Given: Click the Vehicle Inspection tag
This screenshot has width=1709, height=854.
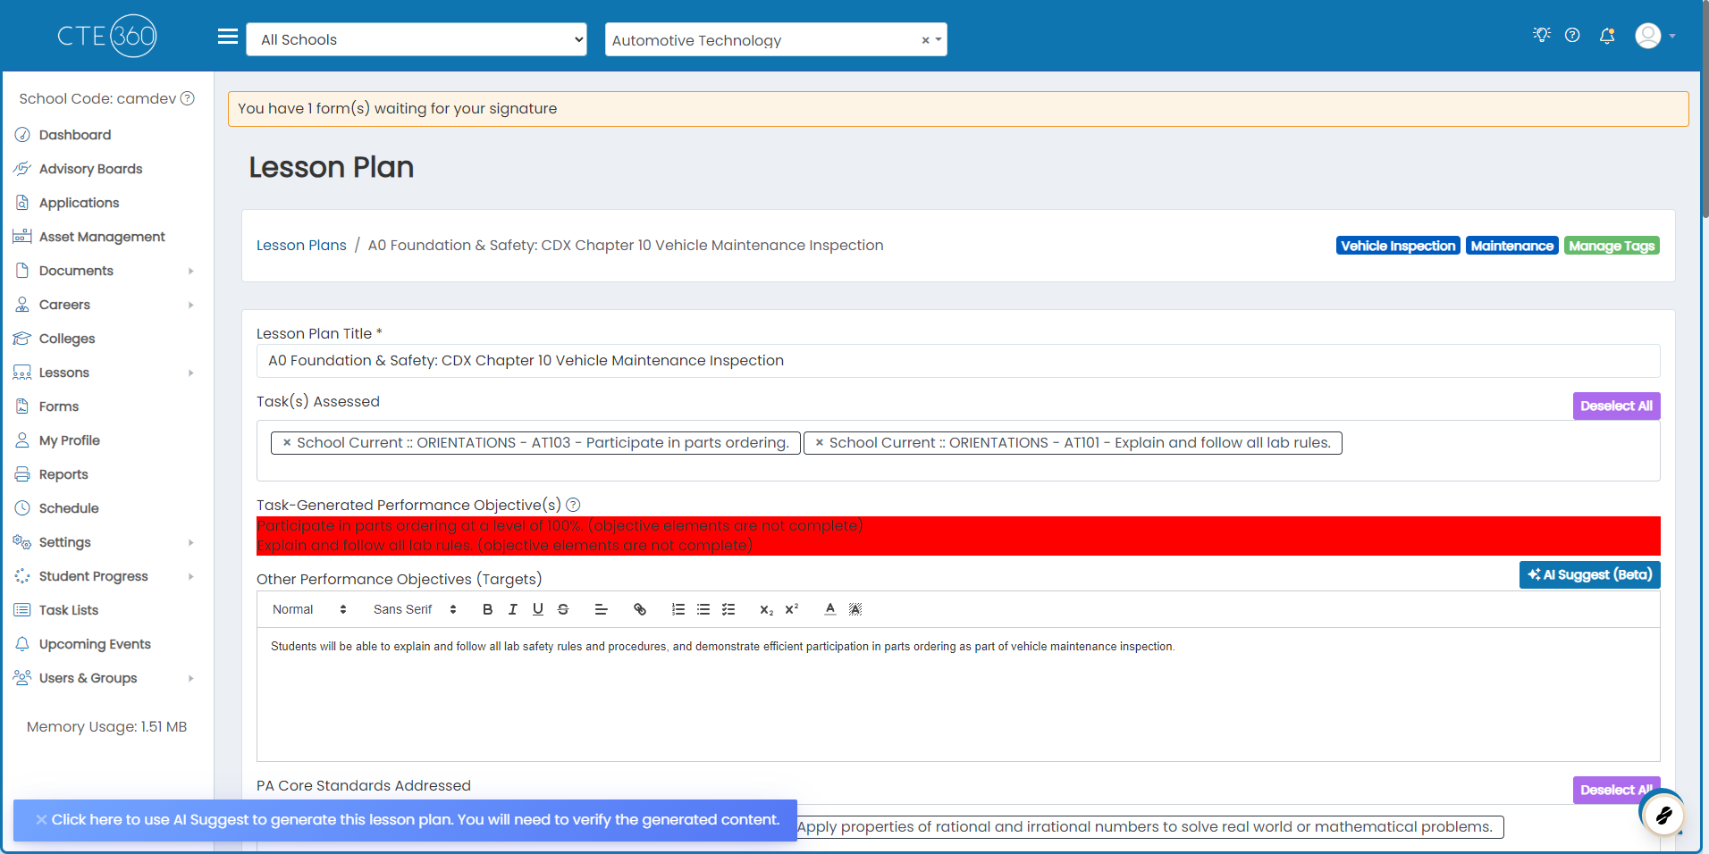Looking at the screenshot, I should pos(1398,246).
